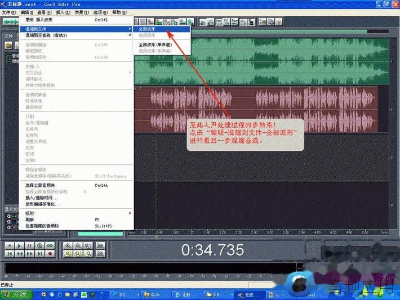
Task: Click the red Record button
Action: pos(50,254)
